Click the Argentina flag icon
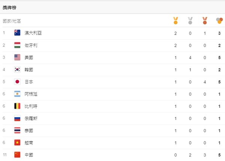Viewport: 225px width, 161px height. point(17,94)
